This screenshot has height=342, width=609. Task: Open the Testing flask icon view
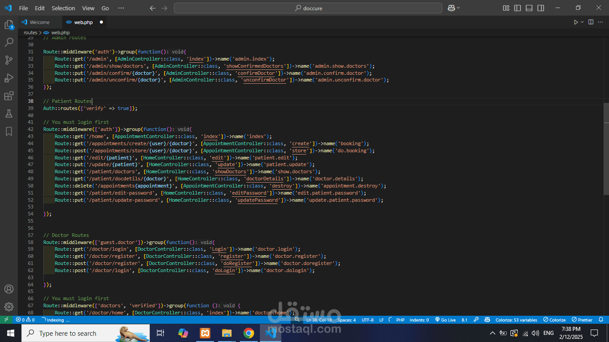[8, 114]
